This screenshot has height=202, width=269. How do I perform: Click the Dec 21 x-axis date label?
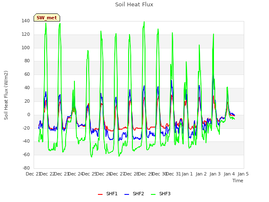(33, 174)
